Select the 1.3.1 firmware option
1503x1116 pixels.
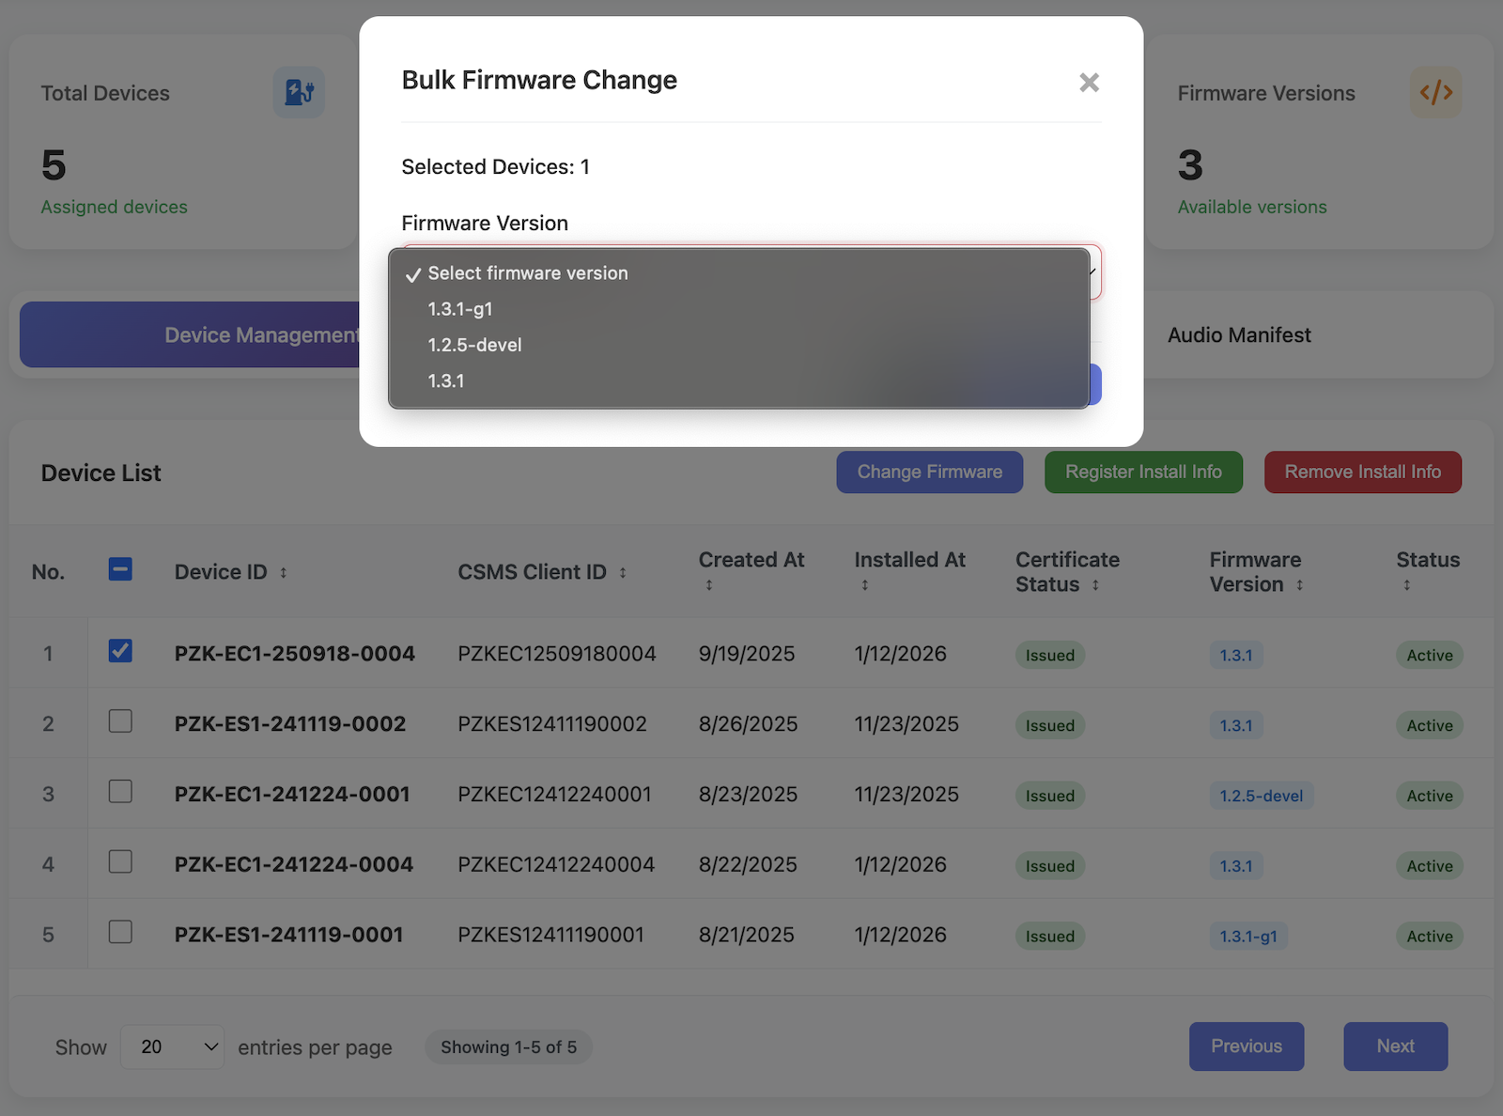click(x=446, y=380)
